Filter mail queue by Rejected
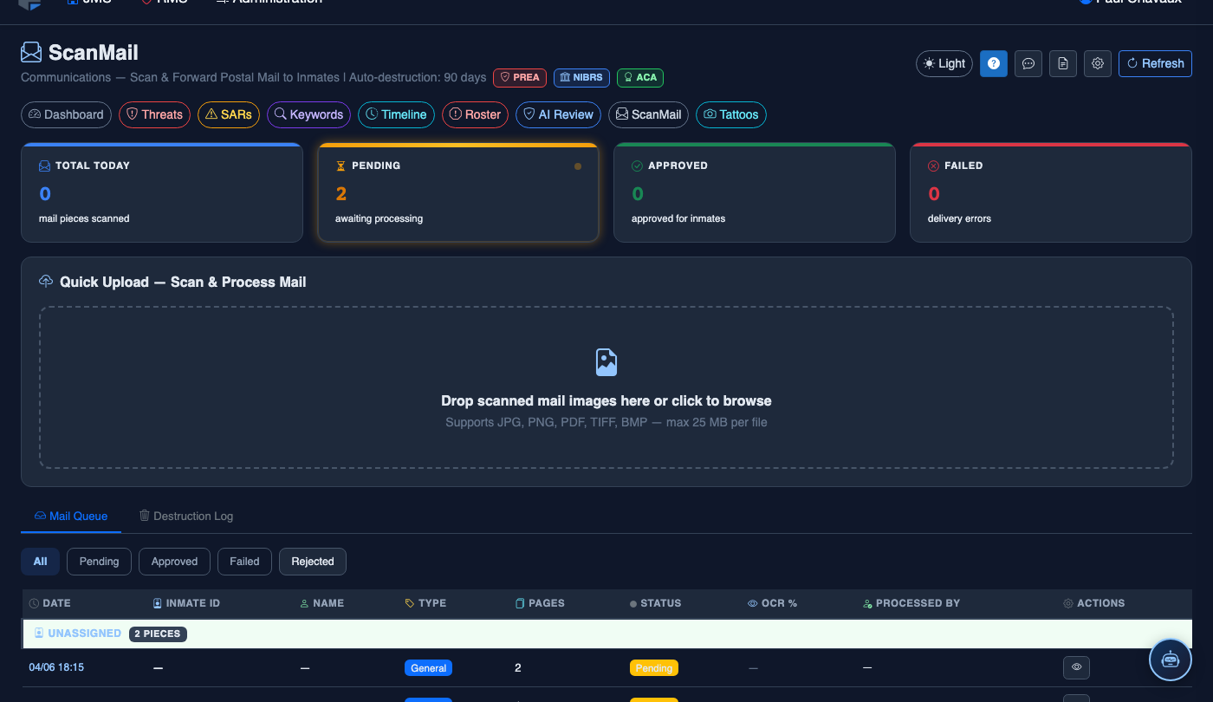This screenshot has height=702, width=1213. 313,562
